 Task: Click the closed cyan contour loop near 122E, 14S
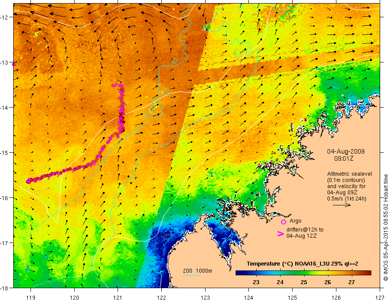pos(156,109)
